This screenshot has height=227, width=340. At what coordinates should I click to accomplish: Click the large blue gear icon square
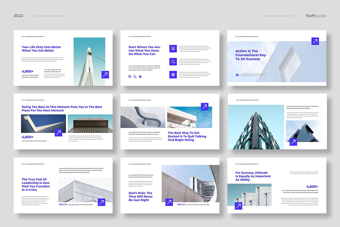(x=173, y=75)
